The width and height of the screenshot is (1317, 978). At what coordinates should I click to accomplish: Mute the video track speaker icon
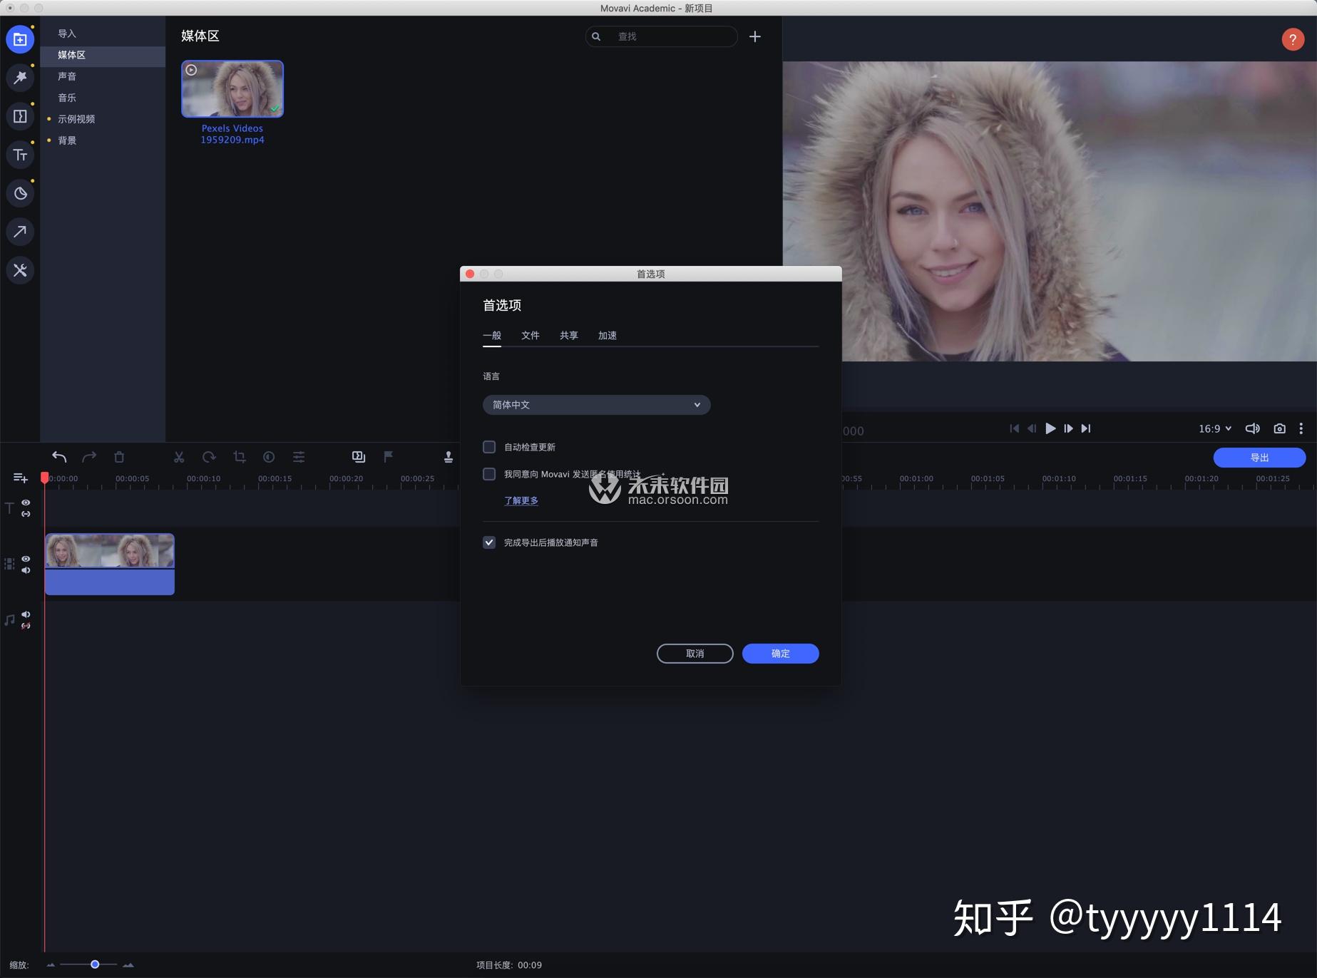[26, 570]
